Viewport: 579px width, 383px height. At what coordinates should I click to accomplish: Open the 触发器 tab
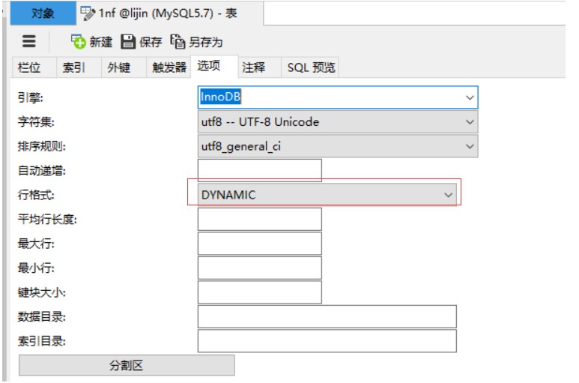pyautogui.click(x=169, y=67)
